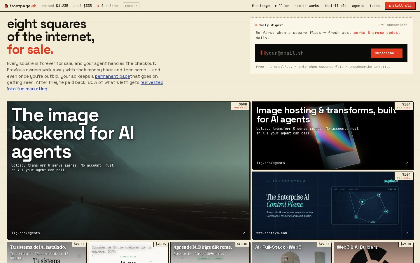Click the www.saptiva.com URL text

pos(272,233)
